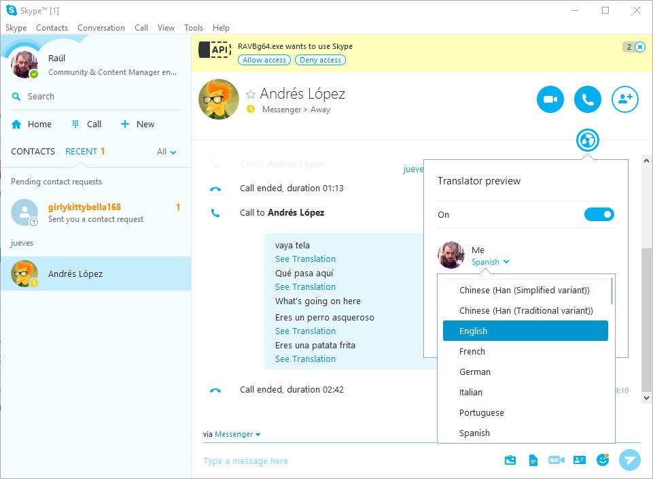
Task: Click the 'Call ended, duration 02:42' entry
Action: click(x=292, y=390)
